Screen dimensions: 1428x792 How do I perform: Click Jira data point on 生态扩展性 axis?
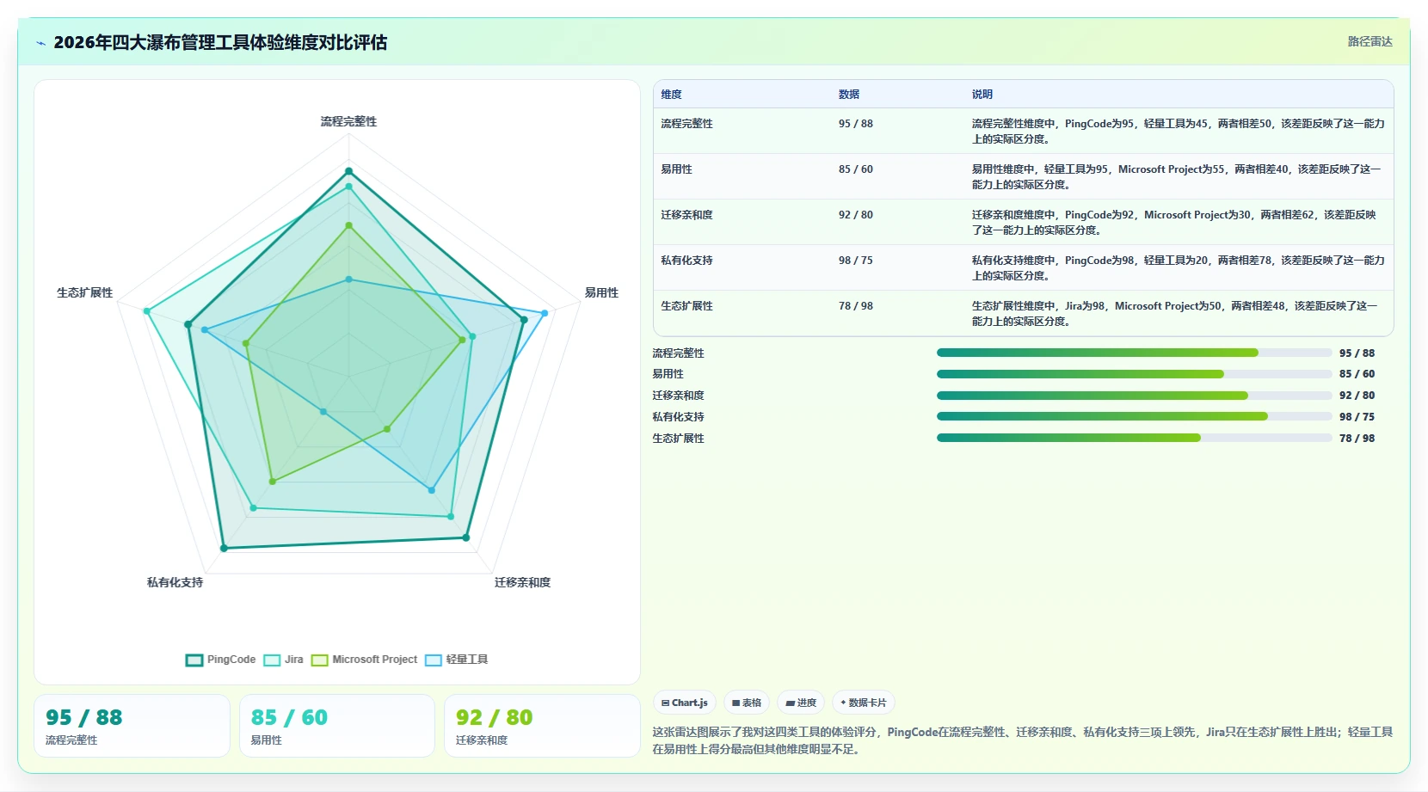(x=147, y=311)
